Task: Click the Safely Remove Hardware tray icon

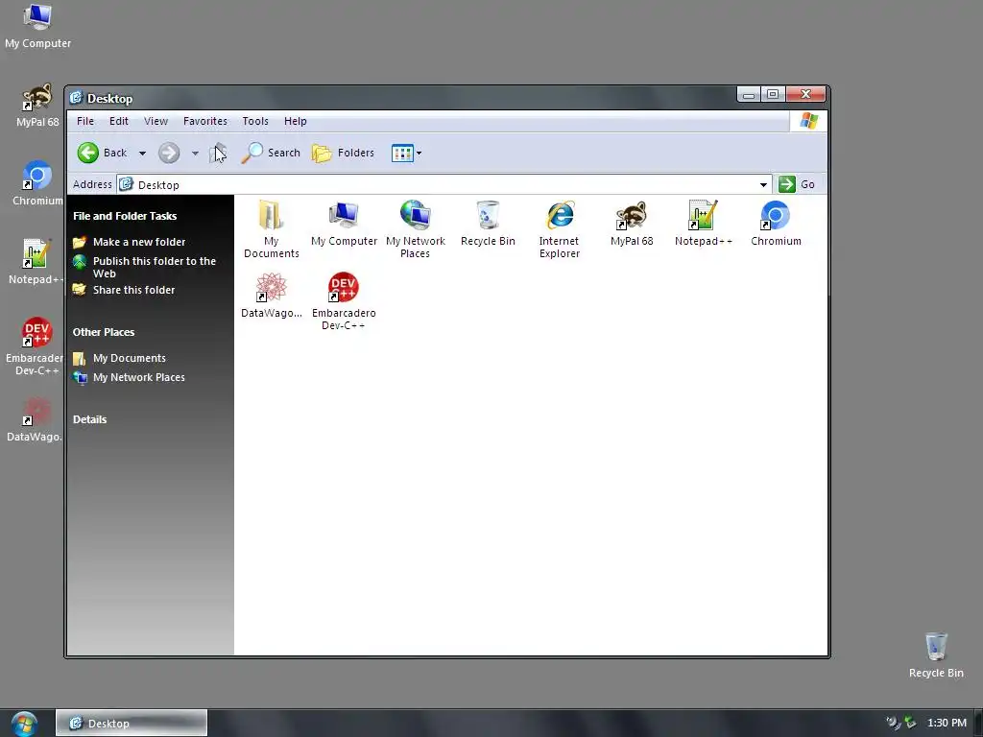Action: (910, 723)
